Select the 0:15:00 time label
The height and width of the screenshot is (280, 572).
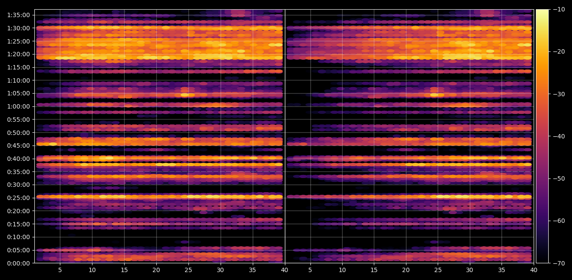(18, 224)
